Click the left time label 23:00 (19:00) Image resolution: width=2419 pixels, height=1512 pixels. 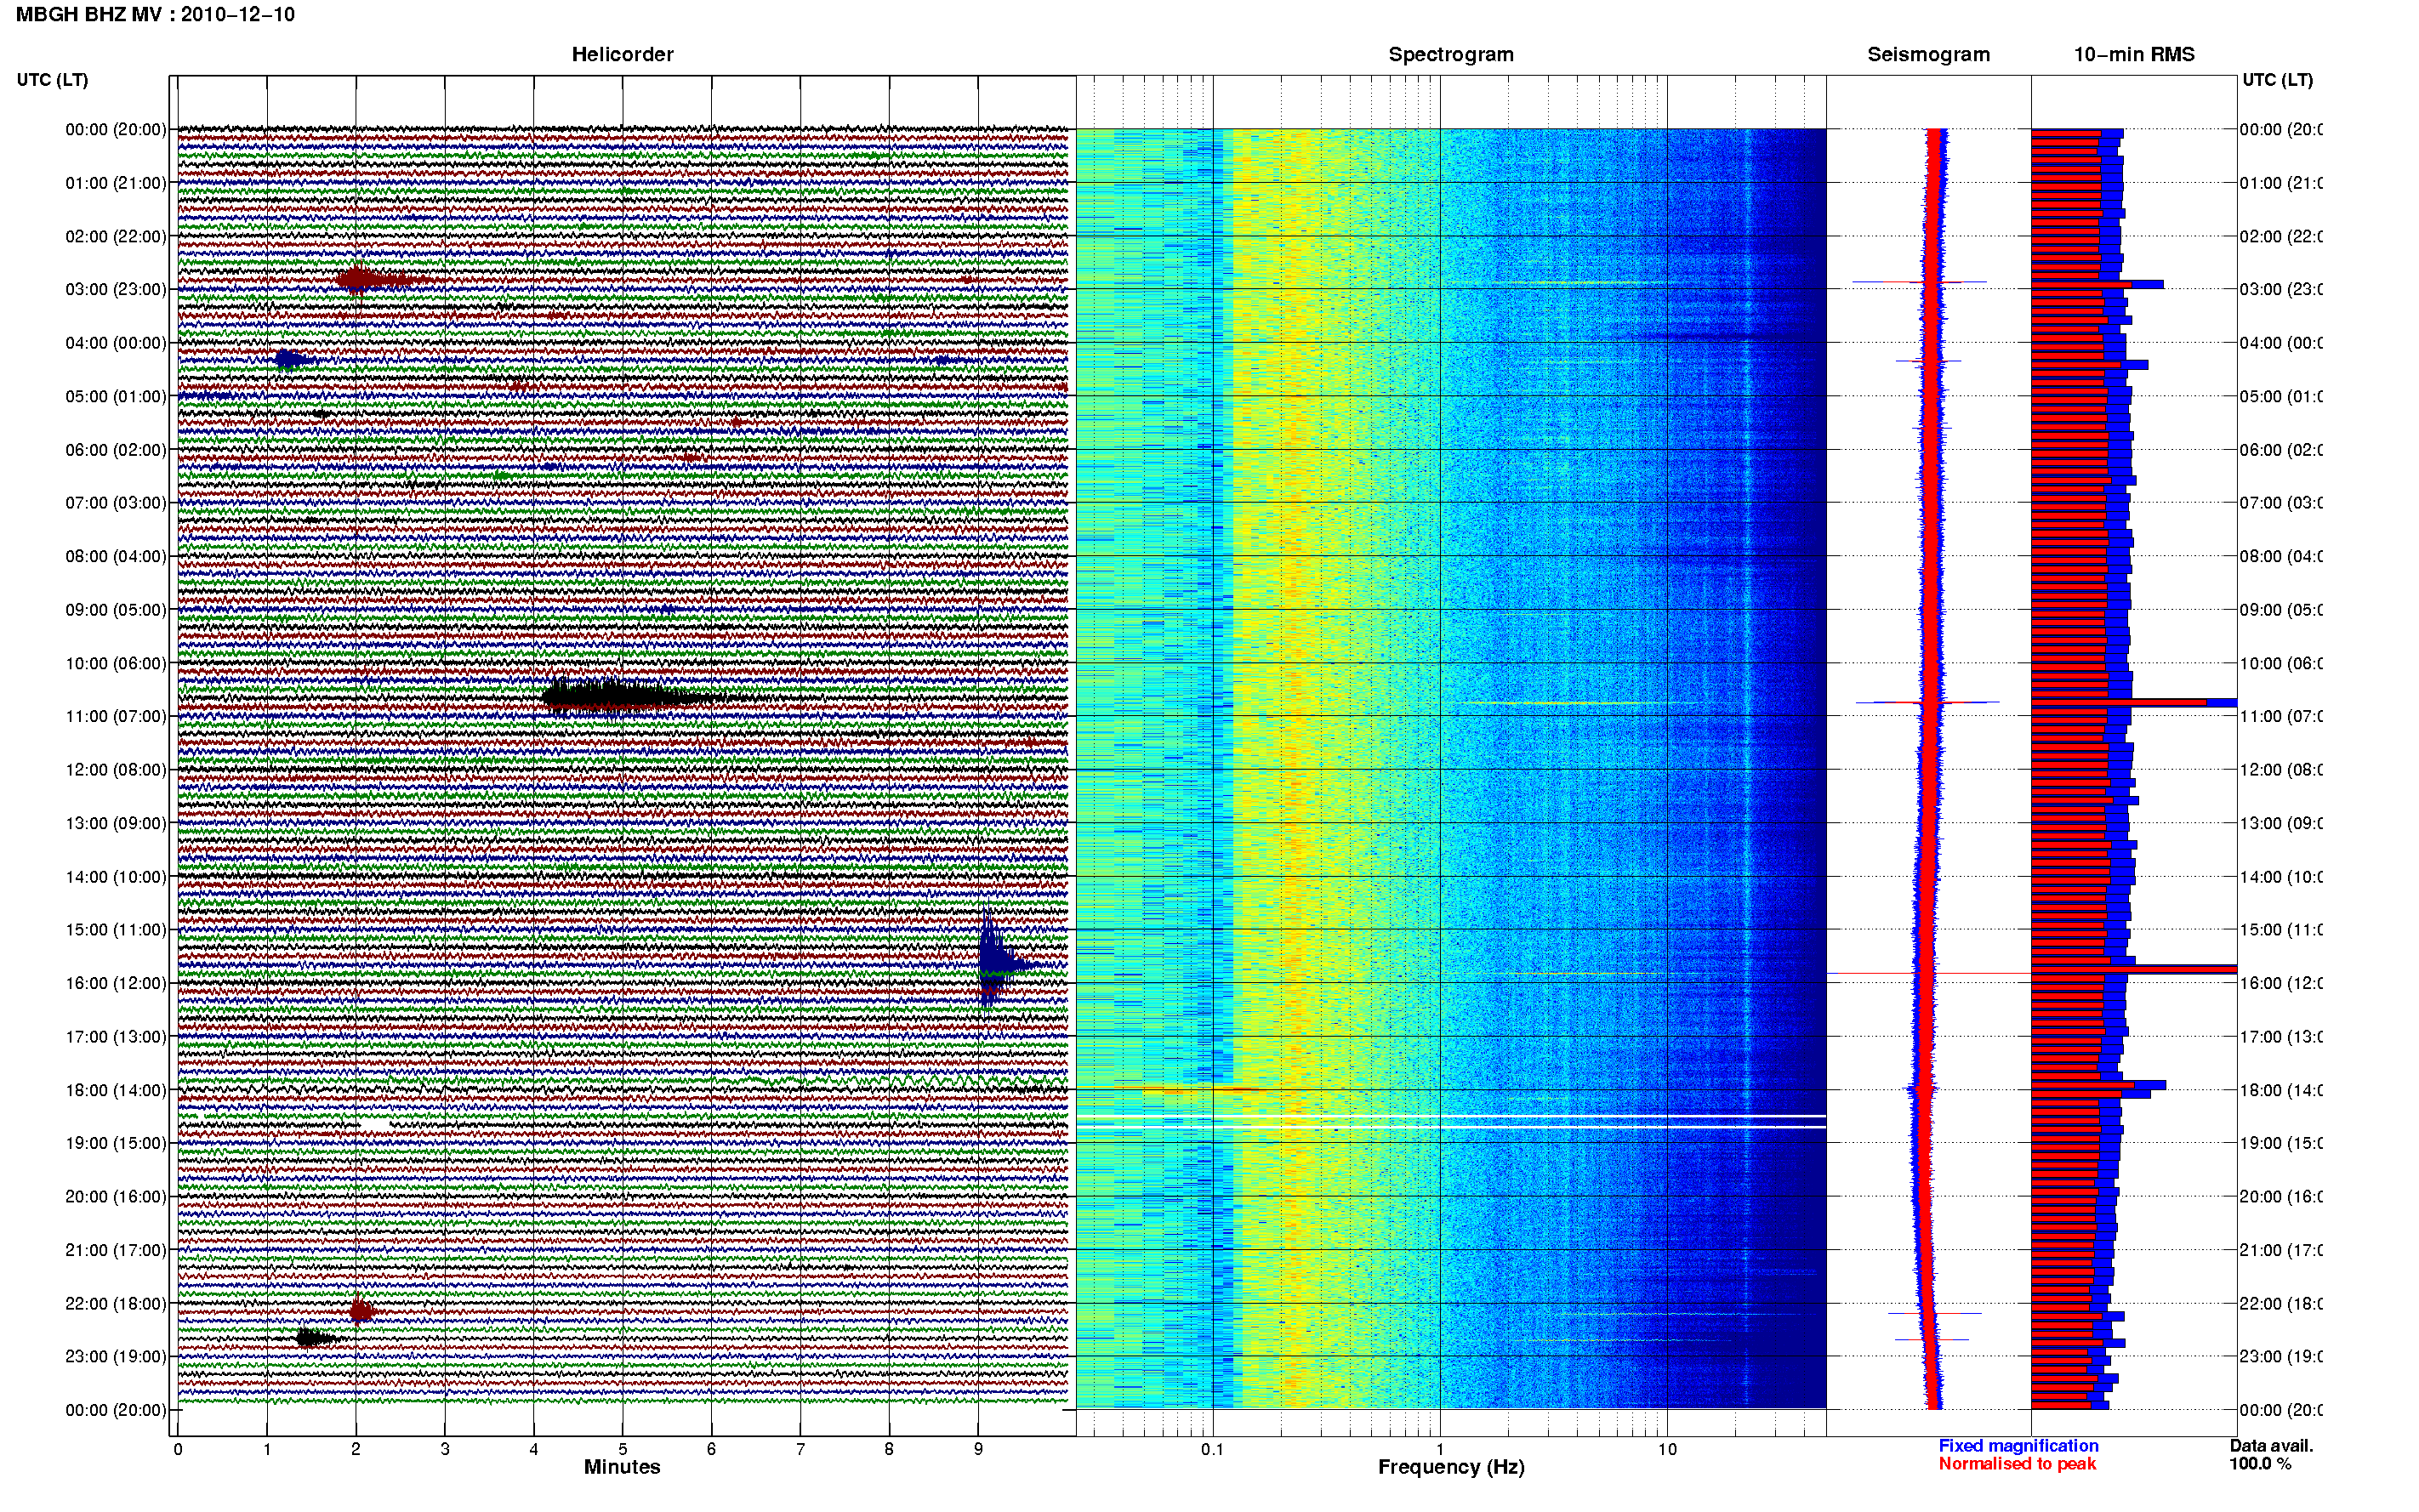pos(116,1357)
